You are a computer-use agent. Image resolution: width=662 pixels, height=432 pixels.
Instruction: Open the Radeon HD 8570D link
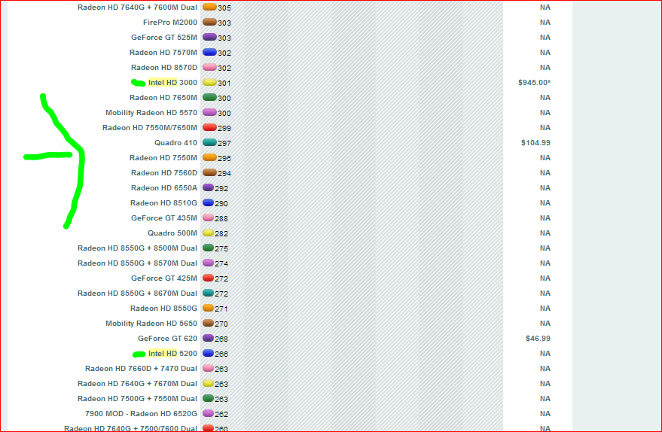pos(164,68)
